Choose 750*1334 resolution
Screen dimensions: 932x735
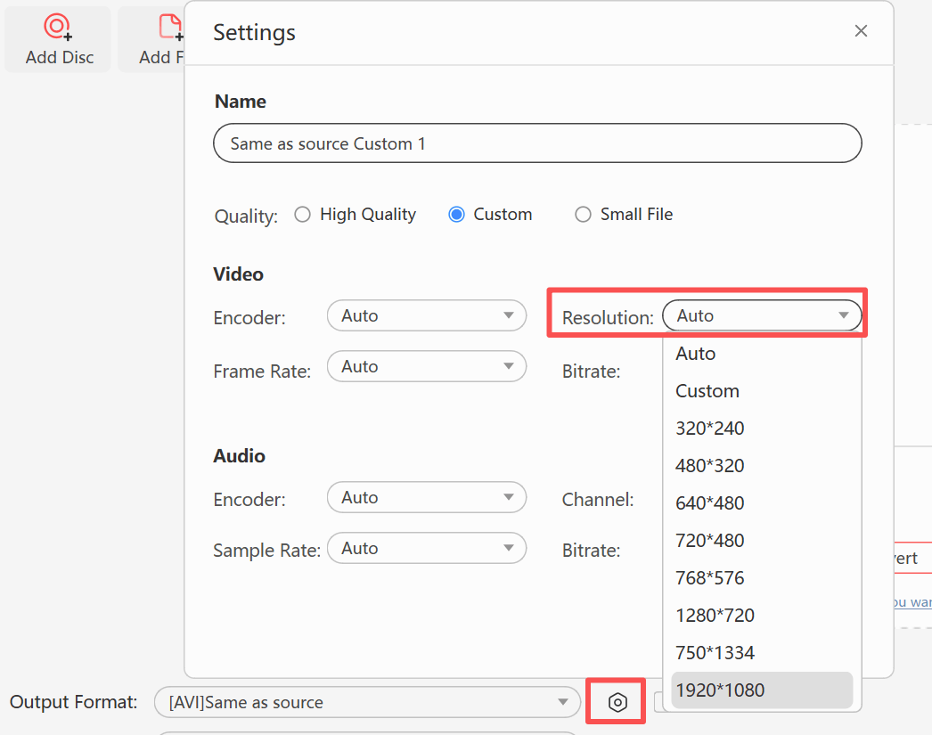(762, 653)
